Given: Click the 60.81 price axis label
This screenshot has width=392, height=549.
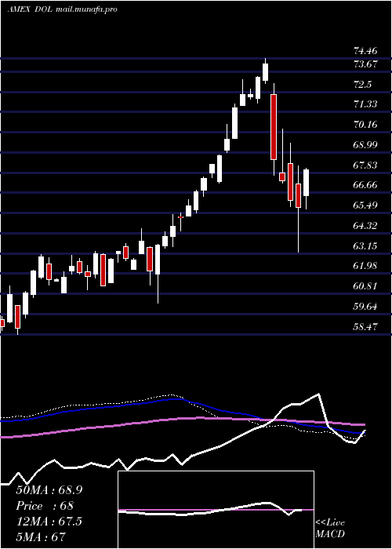Looking at the screenshot, I should (365, 286).
